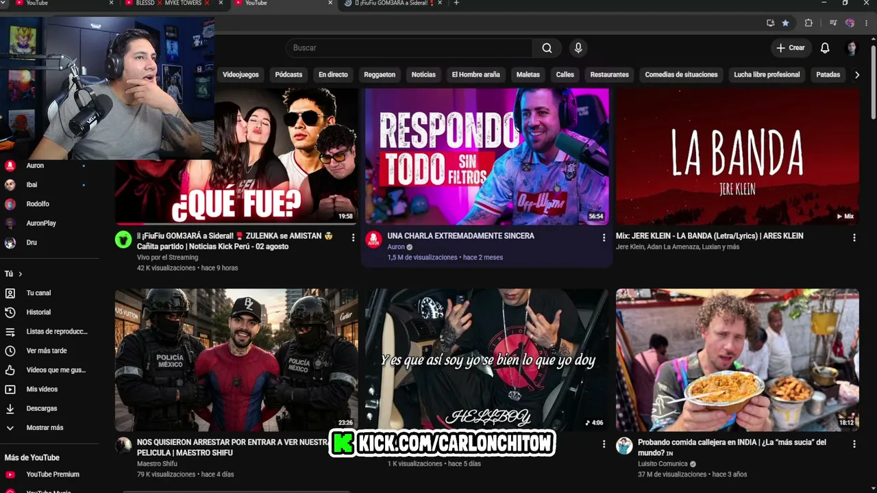Filter by the Videojuegos chip

click(x=240, y=75)
